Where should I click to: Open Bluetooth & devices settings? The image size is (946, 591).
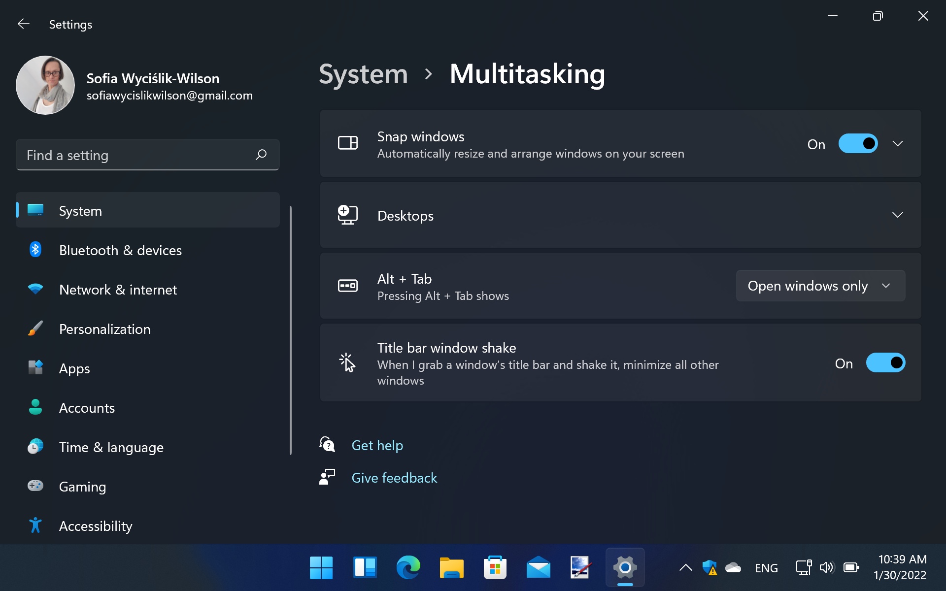pyautogui.click(x=120, y=250)
